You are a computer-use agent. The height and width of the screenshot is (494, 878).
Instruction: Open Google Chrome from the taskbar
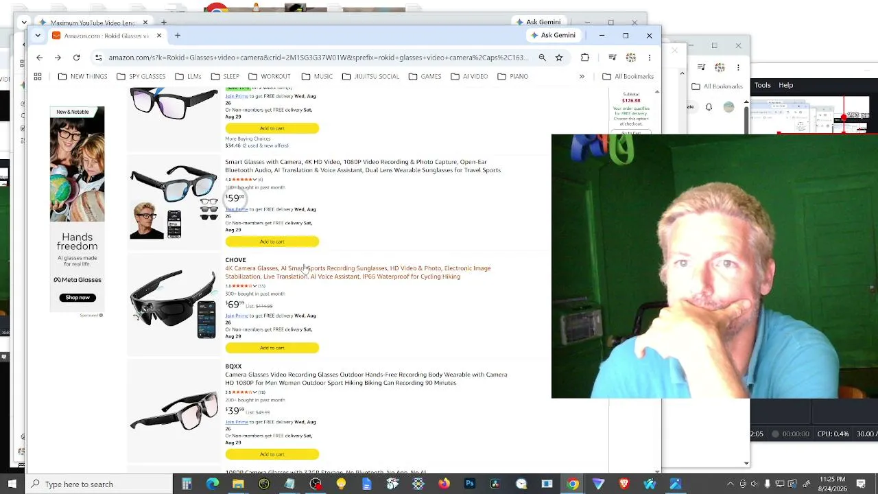(573, 484)
